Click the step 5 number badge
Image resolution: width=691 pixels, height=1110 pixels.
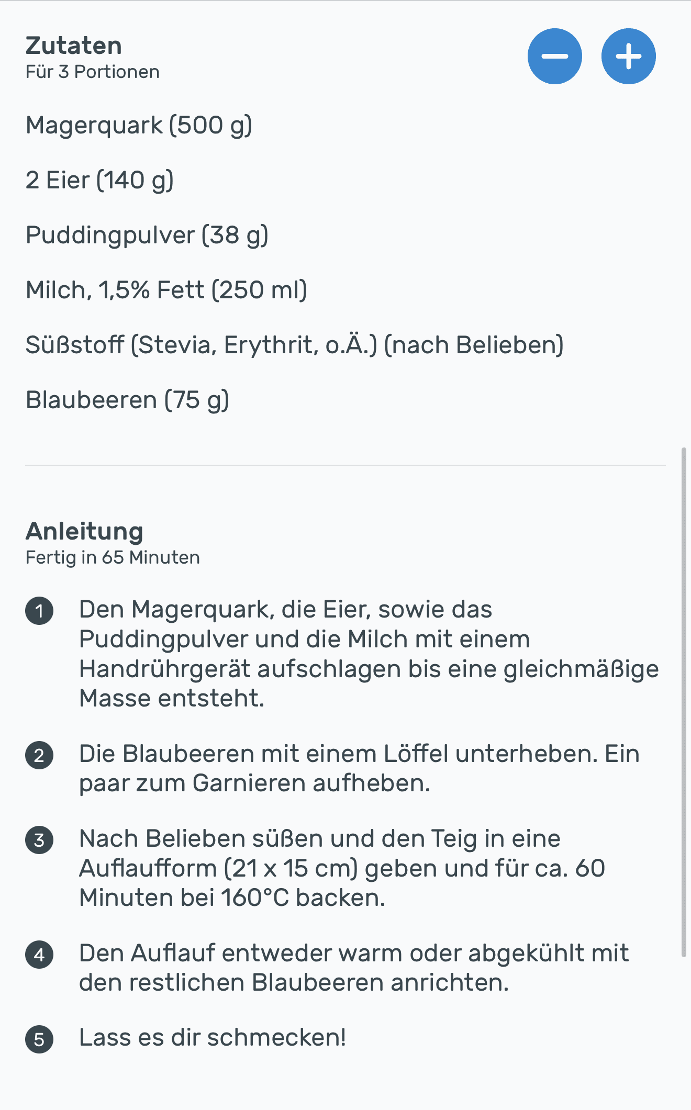[39, 1039]
